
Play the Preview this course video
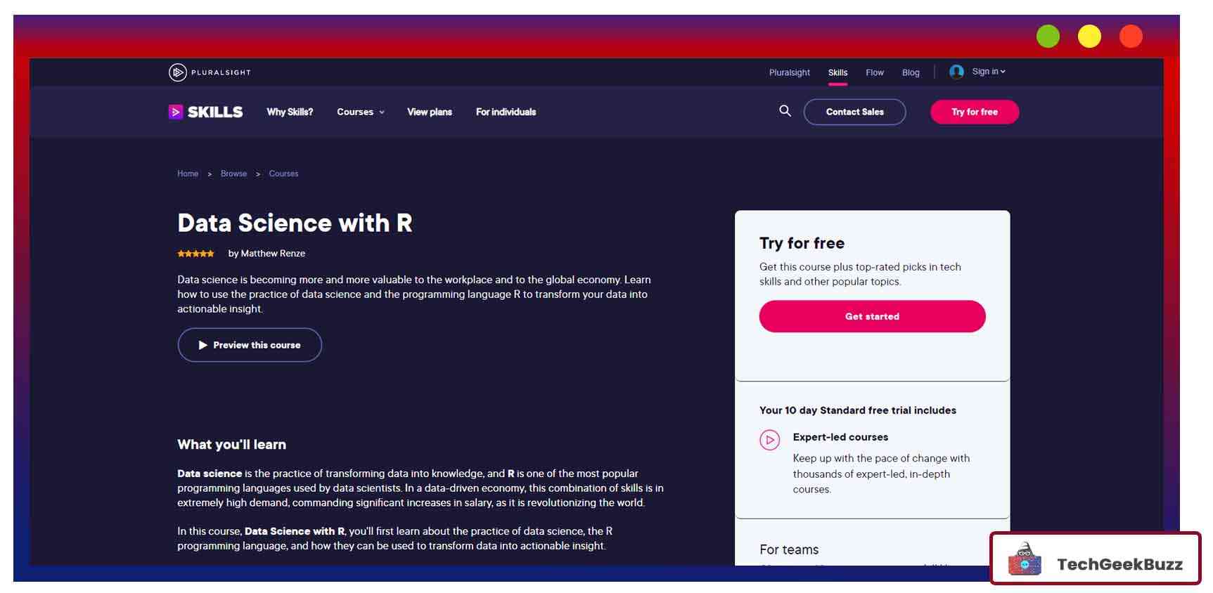tap(250, 345)
